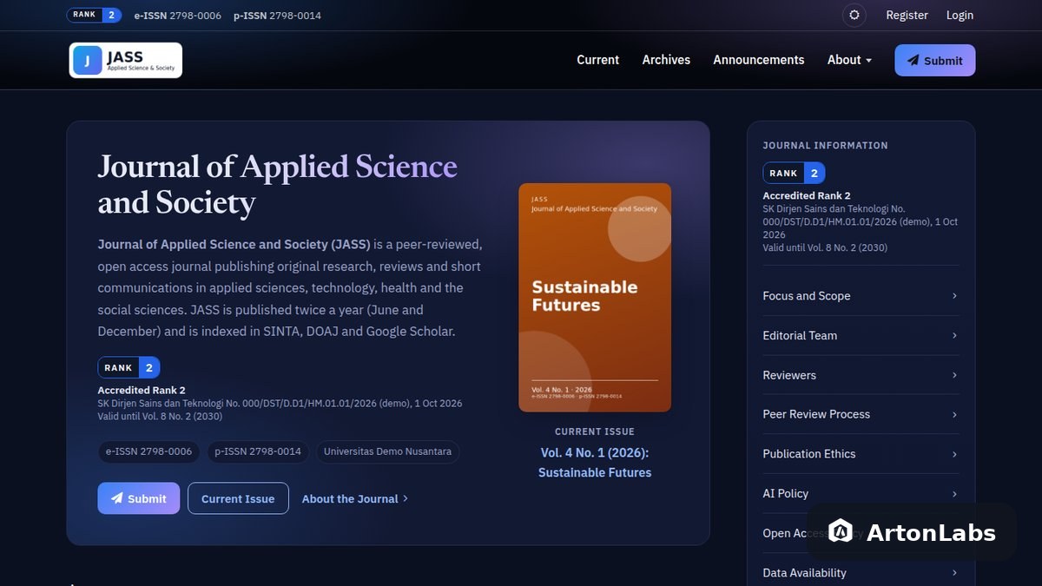Image resolution: width=1042 pixels, height=586 pixels.
Task: Open the Vol. 4 No. 1 (2026) issue link
Action: pos(595,463)
